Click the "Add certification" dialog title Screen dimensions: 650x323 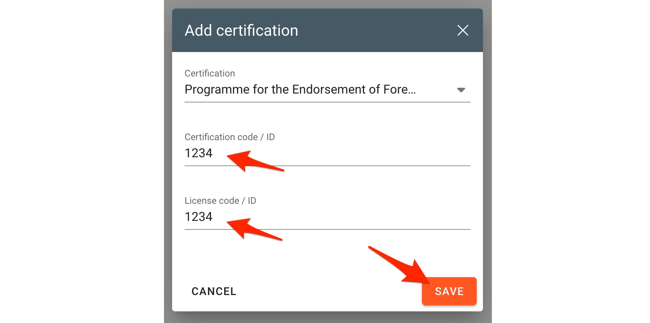pos(241,31)
